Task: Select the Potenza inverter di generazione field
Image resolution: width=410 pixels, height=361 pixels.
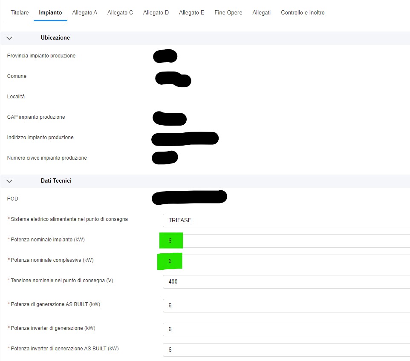Action: coord(286,329)
